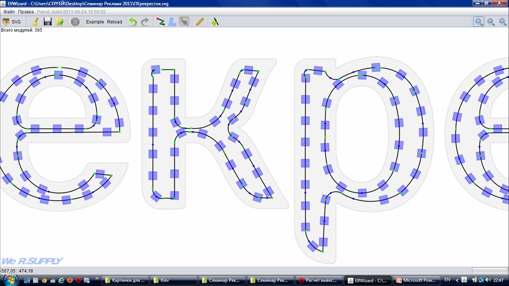Reset zoom with the middle magnifier icon
The height and width of the screenshot is (286, 509).
coord(491,22)
